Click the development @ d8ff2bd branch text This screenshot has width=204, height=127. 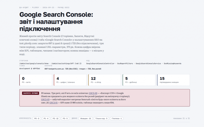tap(29, 69)
